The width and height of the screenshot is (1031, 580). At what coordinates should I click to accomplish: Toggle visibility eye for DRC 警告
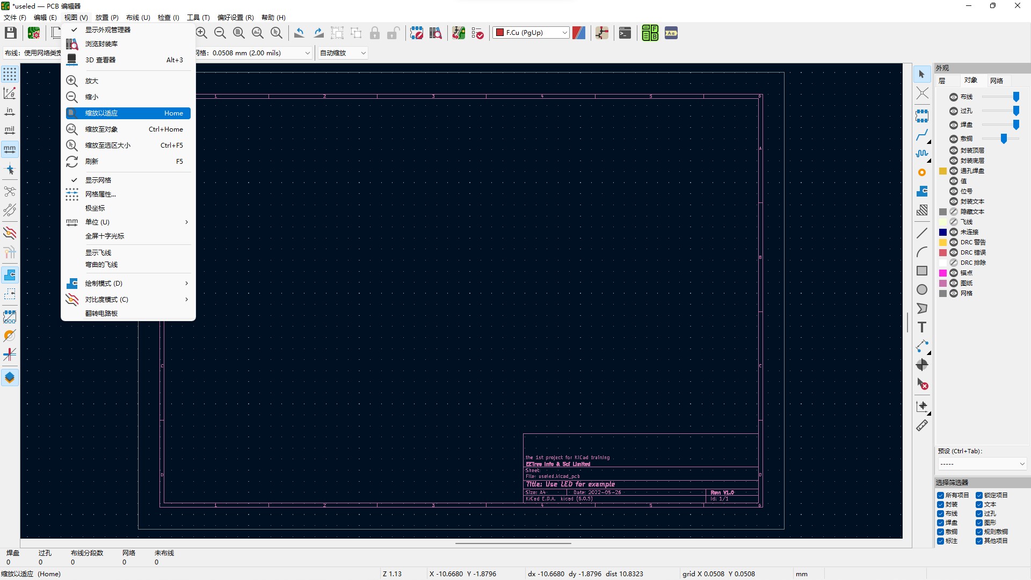(x=954, y=242)
